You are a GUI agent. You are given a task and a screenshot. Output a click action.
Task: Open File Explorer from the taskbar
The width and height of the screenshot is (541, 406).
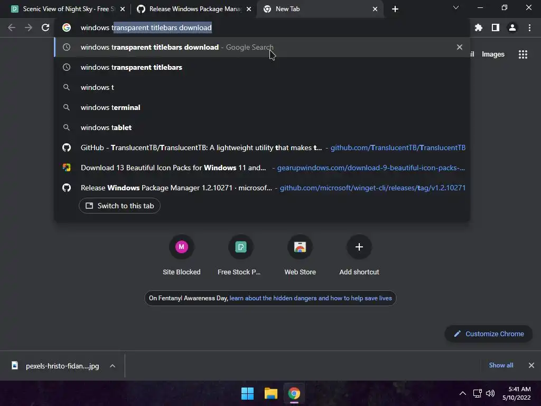271,393
